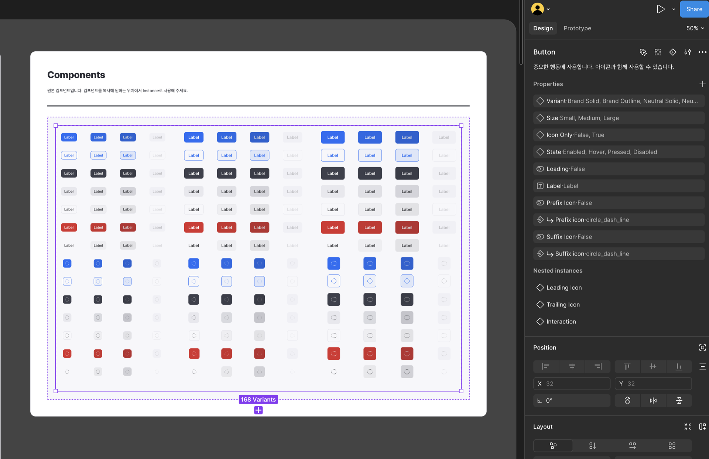This screenshot has height=459, width=709.
Task: Click the Present play icon
Action: [x=661, y=9]
